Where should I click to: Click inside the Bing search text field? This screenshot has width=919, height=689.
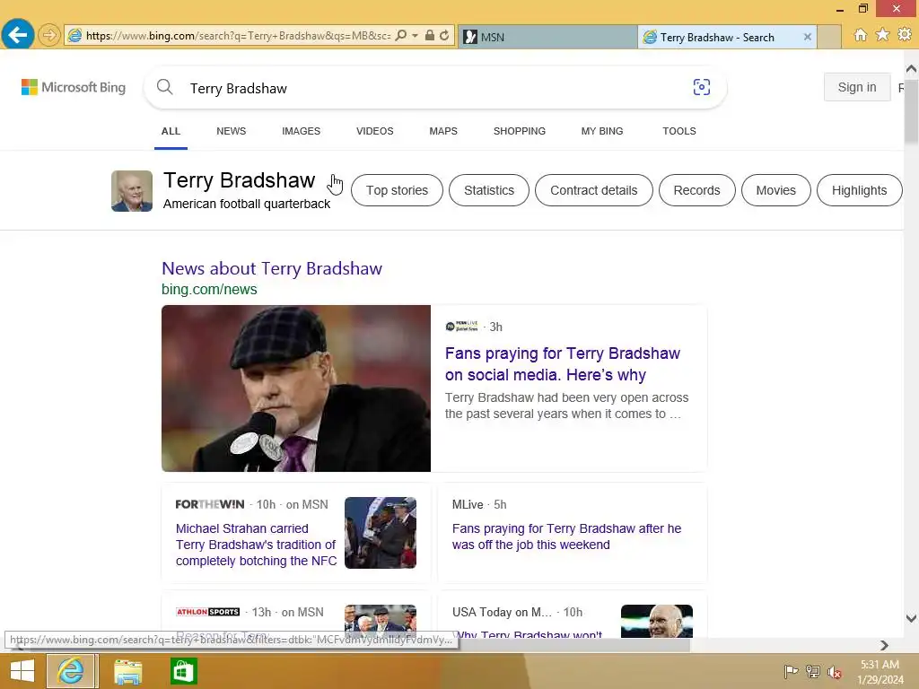click(433, 88)
